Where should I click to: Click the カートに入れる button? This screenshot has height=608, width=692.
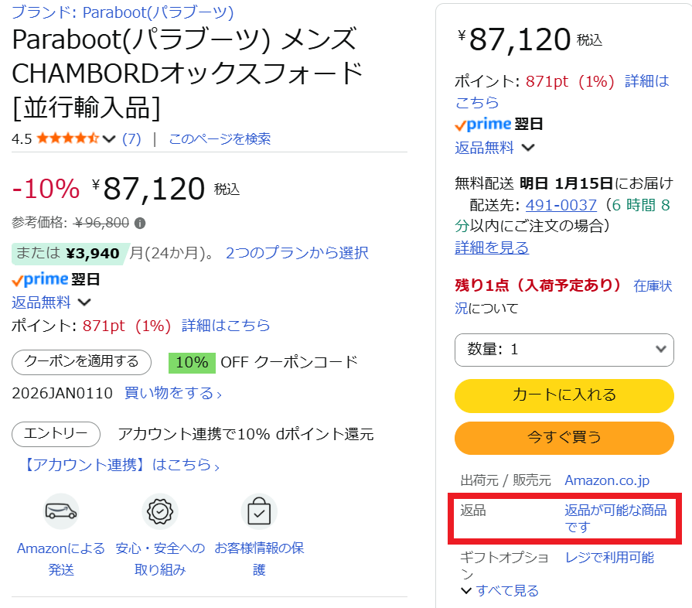click(x=564, y=395)
